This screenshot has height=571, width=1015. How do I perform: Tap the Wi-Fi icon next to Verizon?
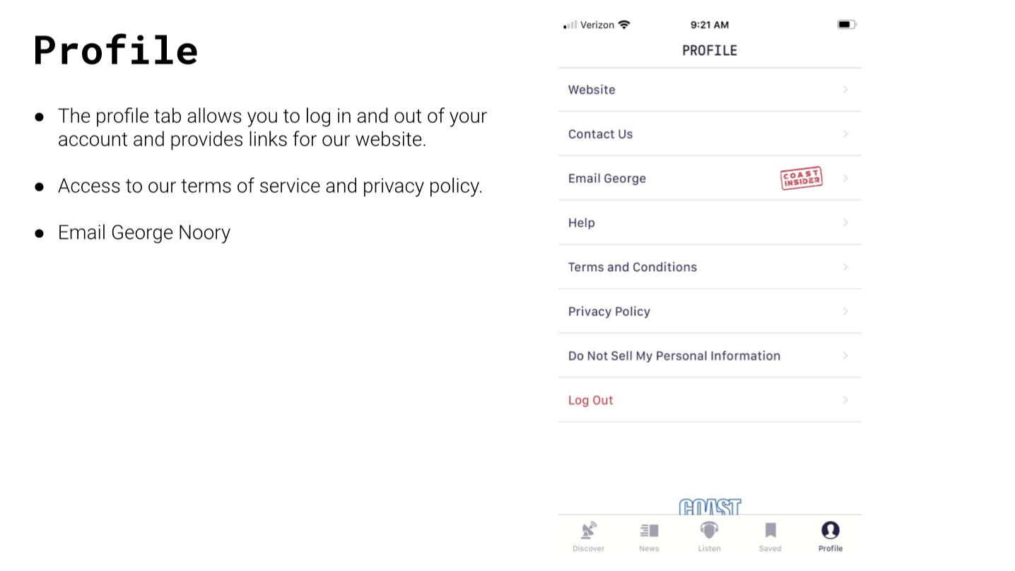click(623, 25)
